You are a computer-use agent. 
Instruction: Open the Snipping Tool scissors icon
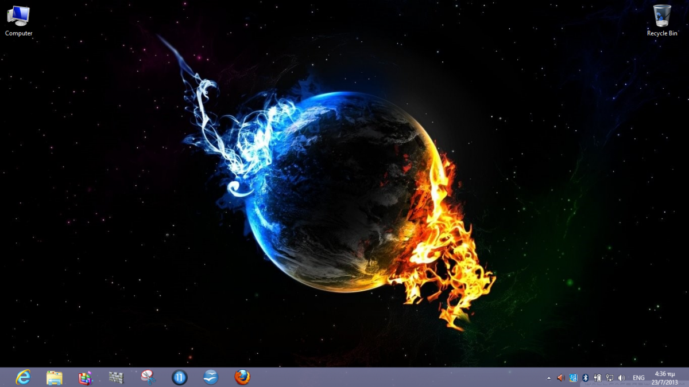tap(148, 377)
